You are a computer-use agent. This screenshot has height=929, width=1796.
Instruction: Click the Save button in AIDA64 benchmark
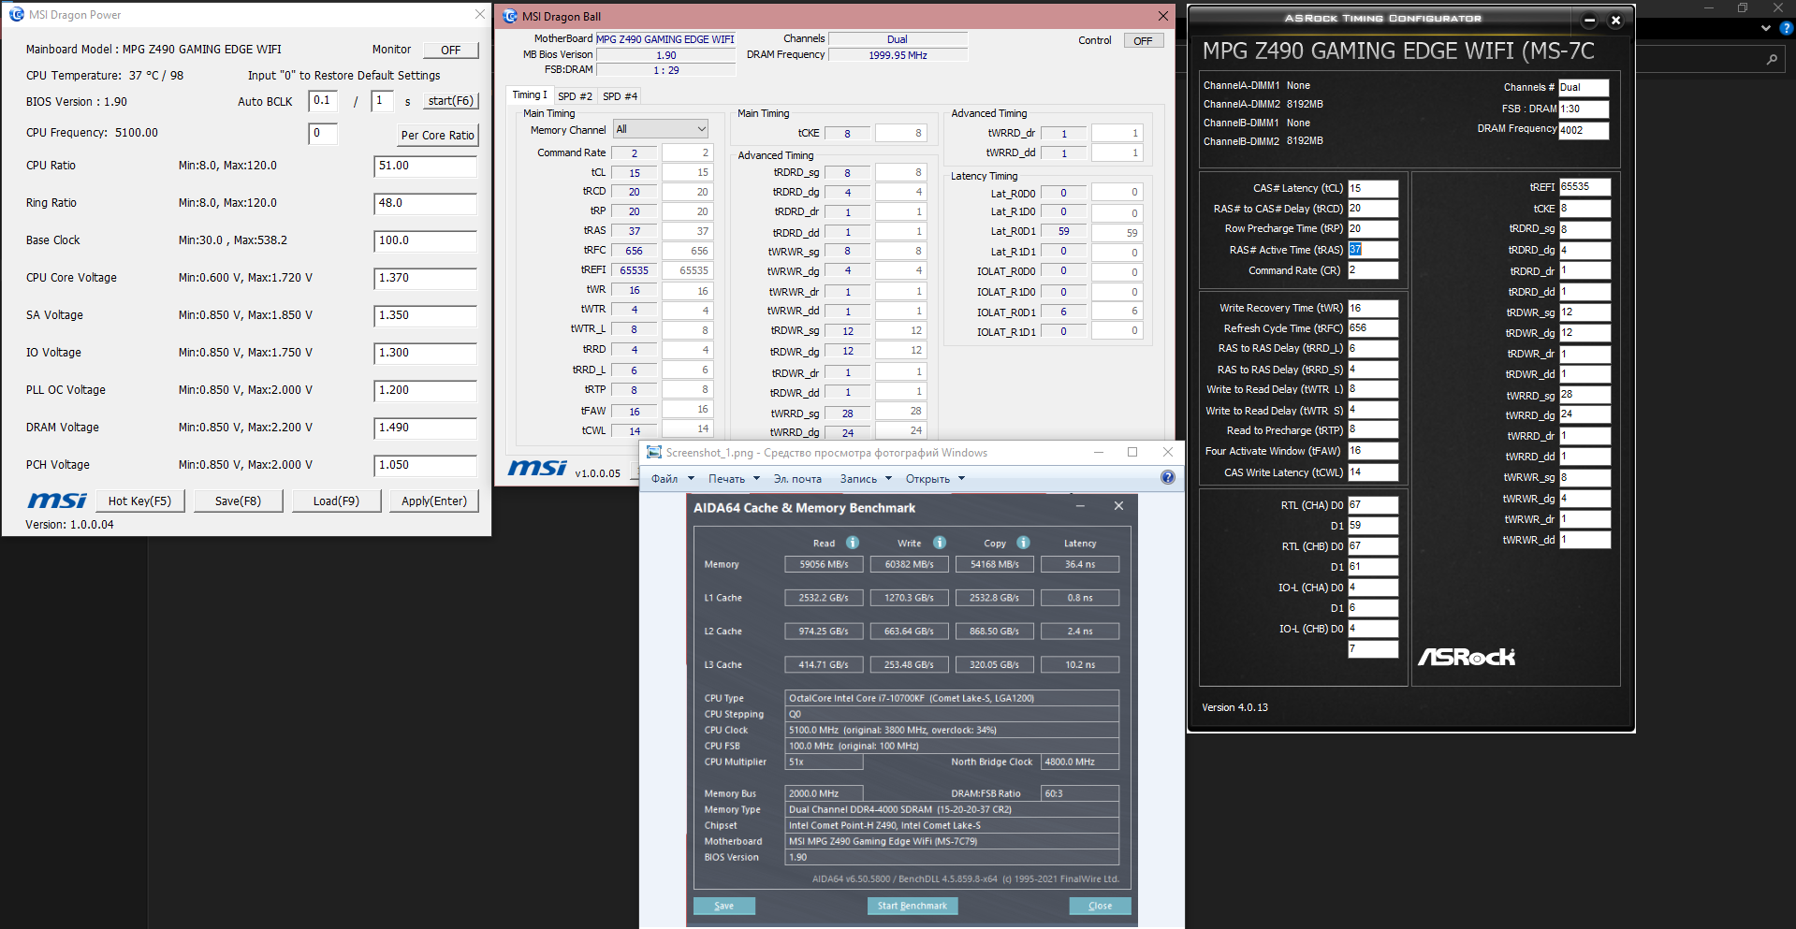coord(724,906)
